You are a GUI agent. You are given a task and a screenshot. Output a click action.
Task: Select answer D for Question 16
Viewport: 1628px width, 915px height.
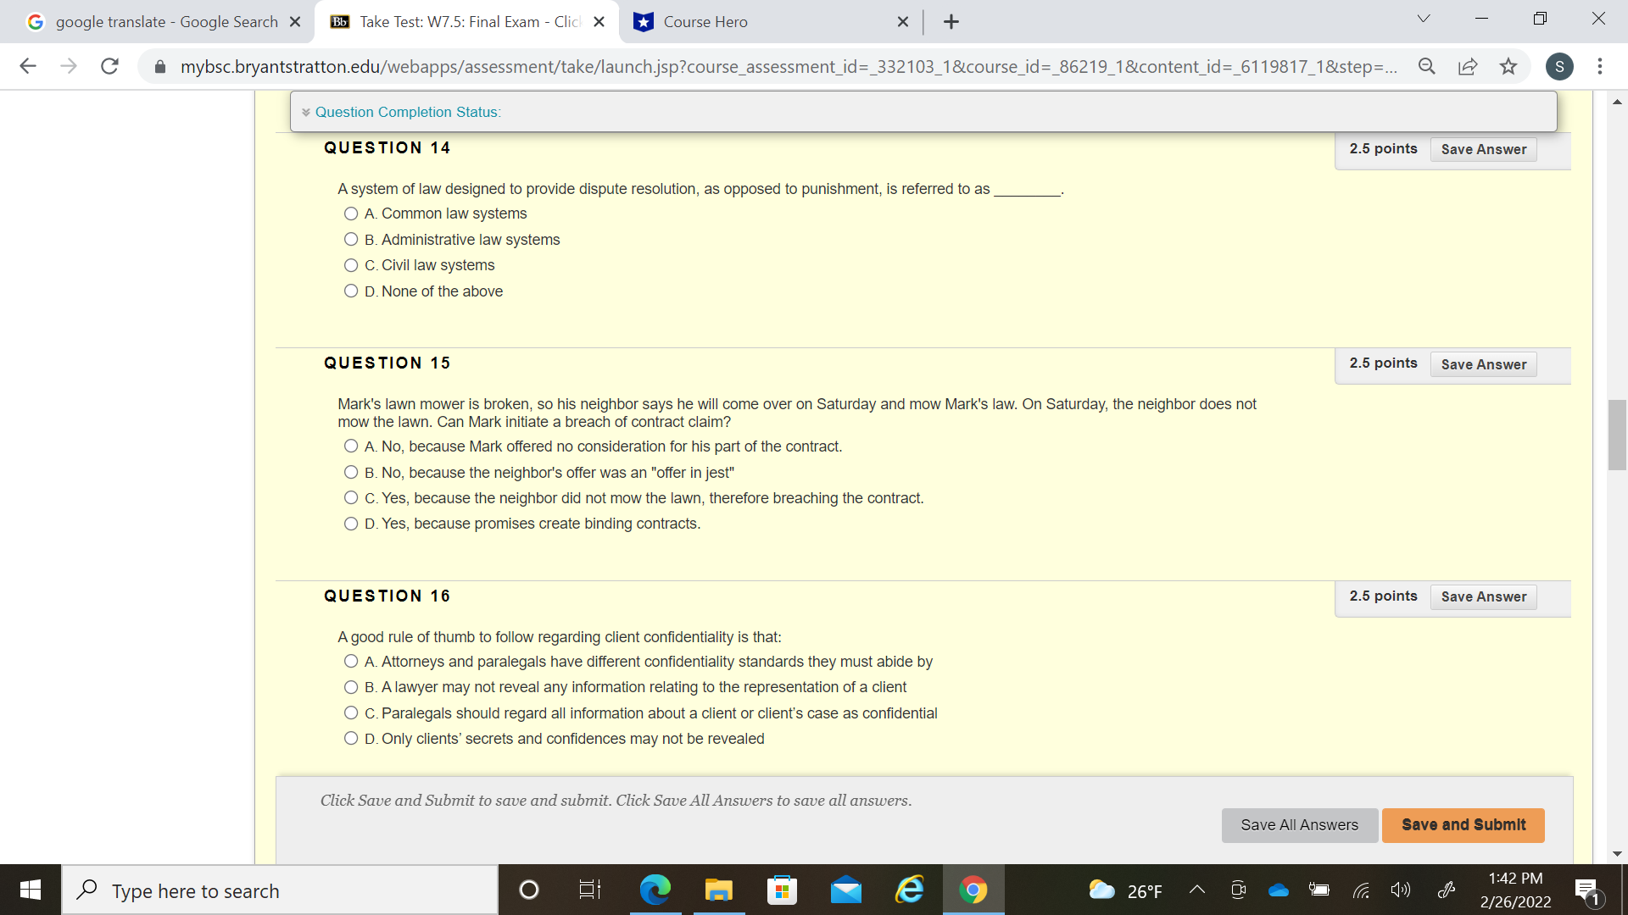pos(350,738)
